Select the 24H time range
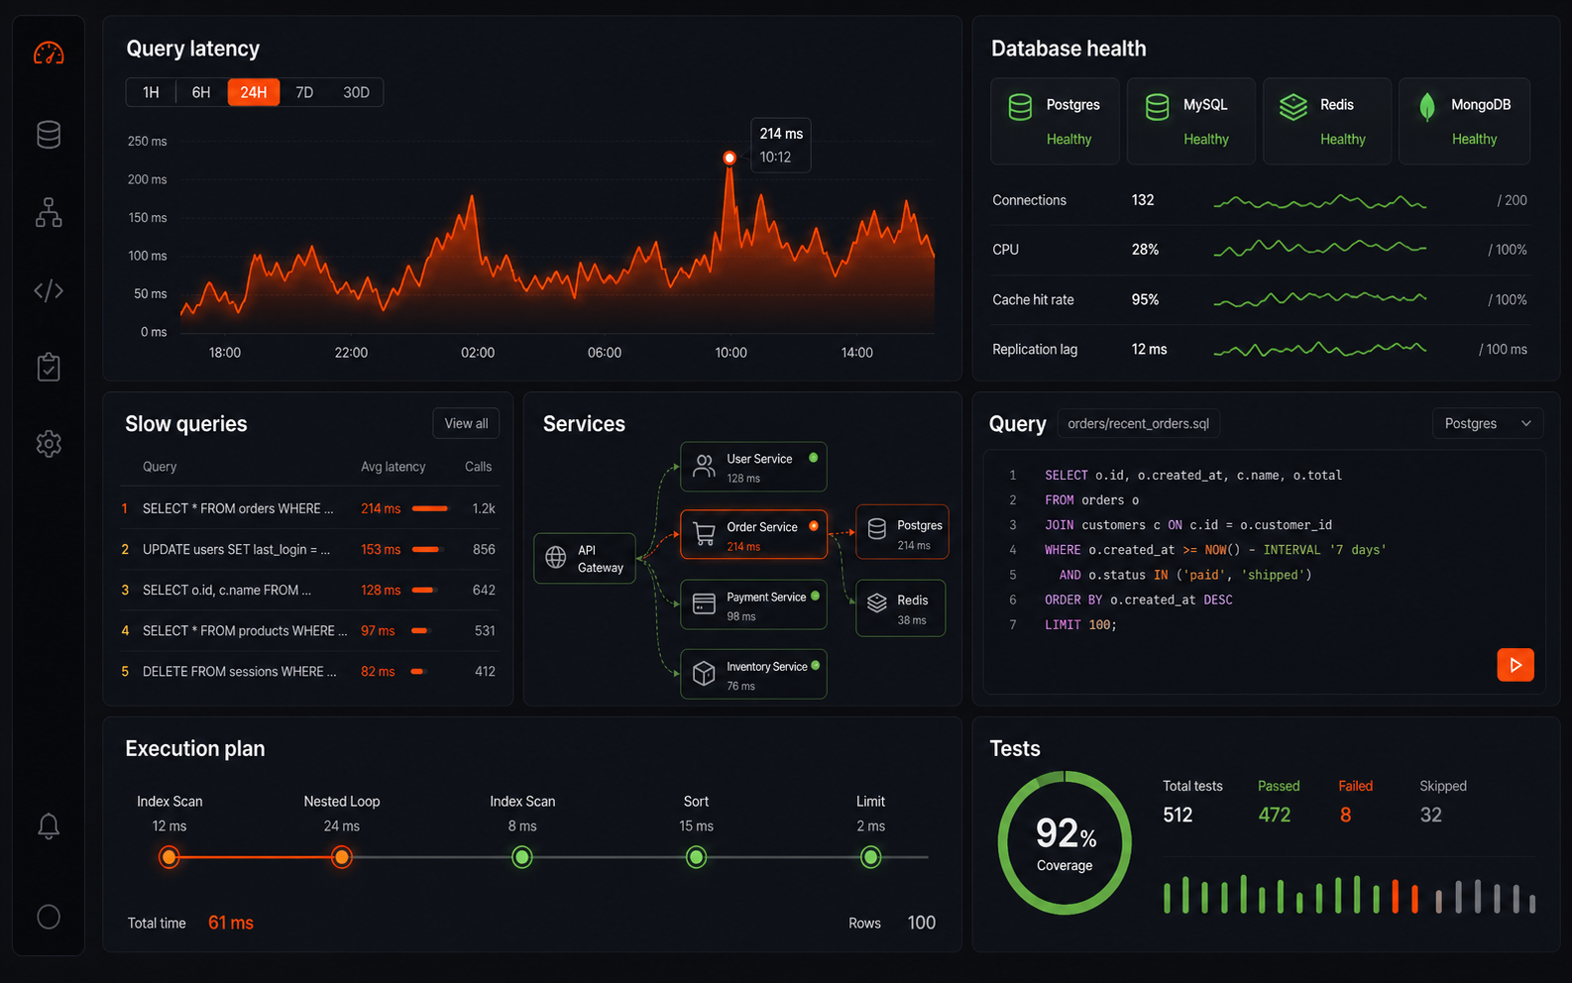 [x=254, y=92]
